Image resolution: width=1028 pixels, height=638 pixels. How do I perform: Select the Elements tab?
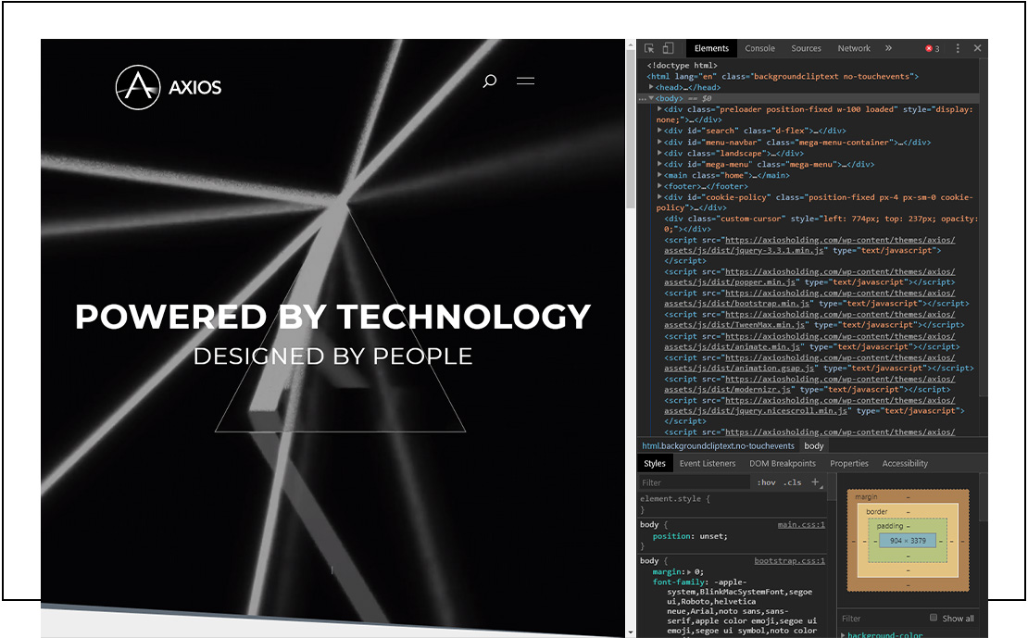tap(711, 48)
